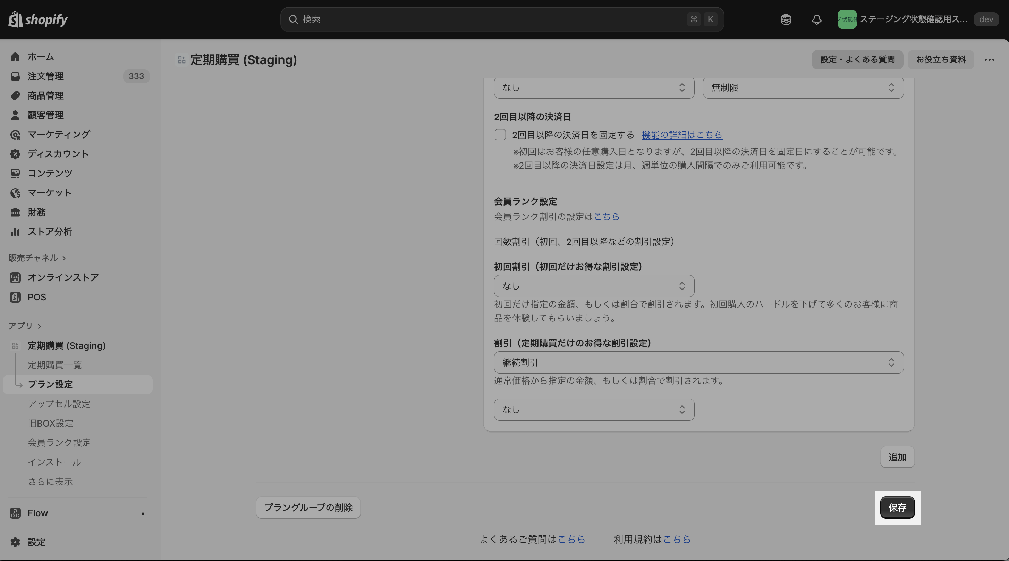The height and width of the screenshot is (561, 1009).
Task: Select アップセル設定 in app submenu
Action: coord(59,404)
